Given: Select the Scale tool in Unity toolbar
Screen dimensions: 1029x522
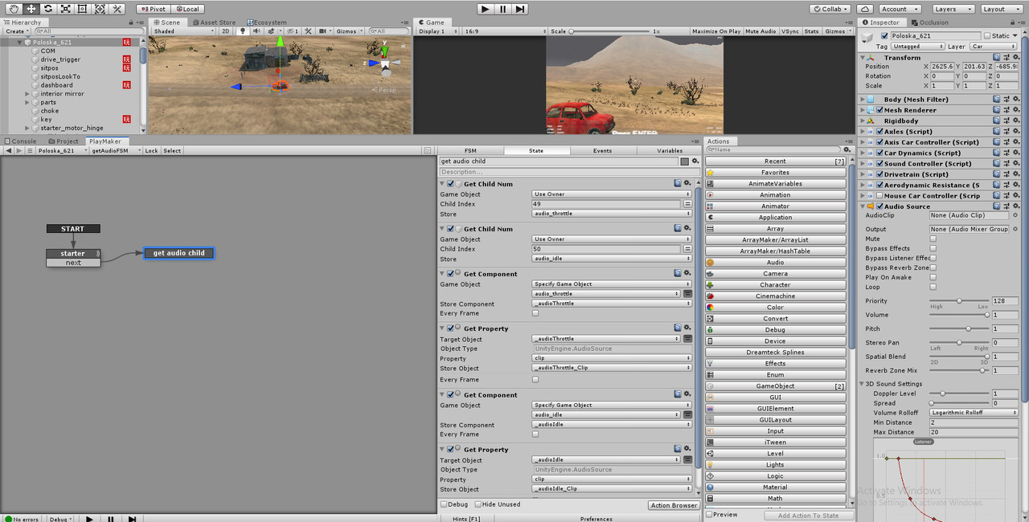Looking at the screenshot, I should pos(65,9).
